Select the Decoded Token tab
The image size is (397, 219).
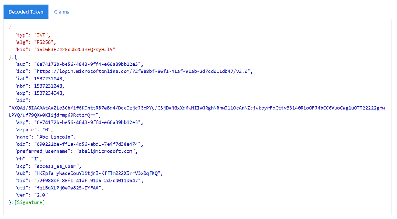(26, 12)
